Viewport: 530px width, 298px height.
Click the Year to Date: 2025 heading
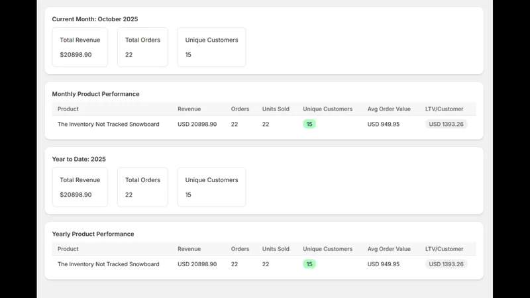tap(79, 159)
